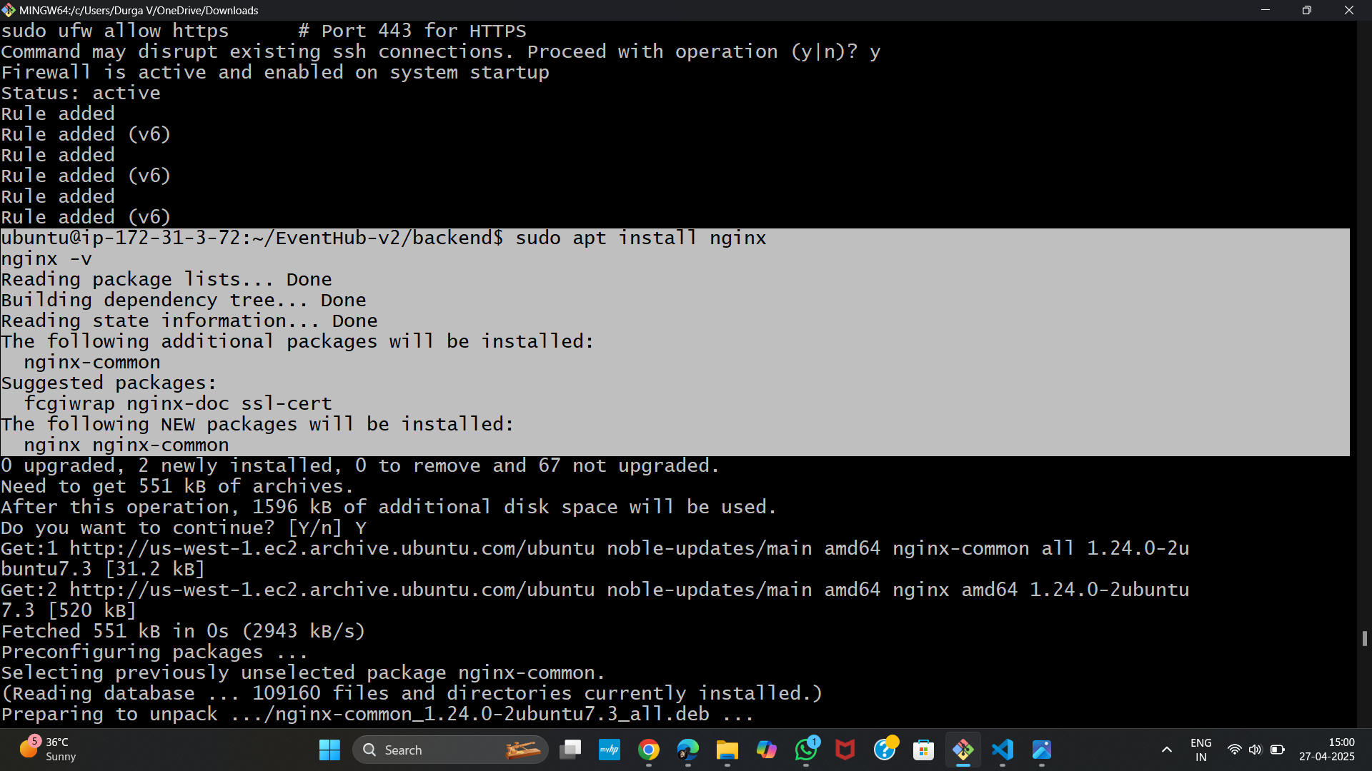Click the 'Do you want to continue?' prompt line
The width and height of the screenshot is (1372, 771).
point(184,528)
